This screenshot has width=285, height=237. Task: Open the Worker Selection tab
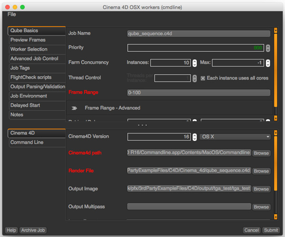tap(37, 49)
